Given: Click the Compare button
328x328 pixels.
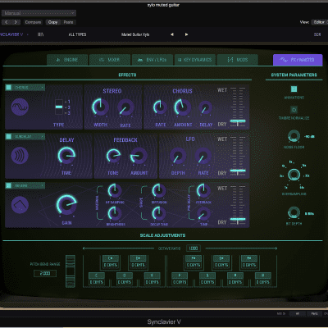Looking at the screenshot, I should (33, 22).
